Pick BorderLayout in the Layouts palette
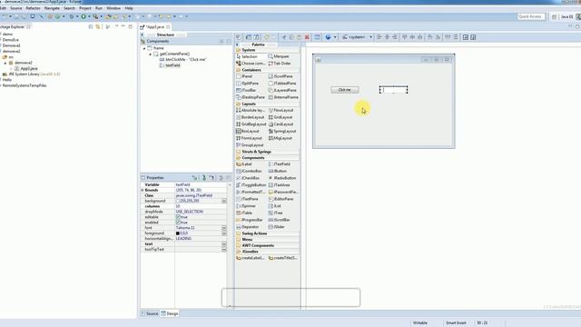The image size is (581, 327). tap(251, 117)
